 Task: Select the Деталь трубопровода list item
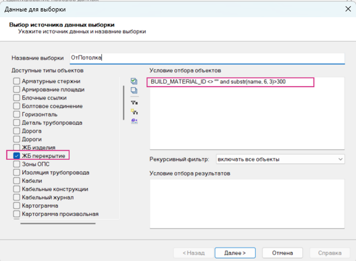[52, 123]
